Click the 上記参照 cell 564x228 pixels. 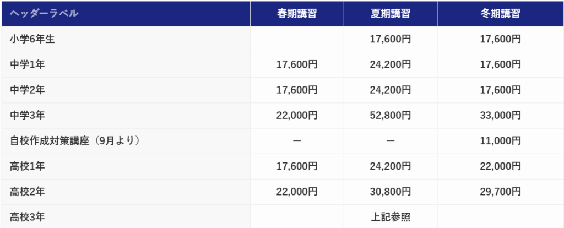tap(391, 217)
